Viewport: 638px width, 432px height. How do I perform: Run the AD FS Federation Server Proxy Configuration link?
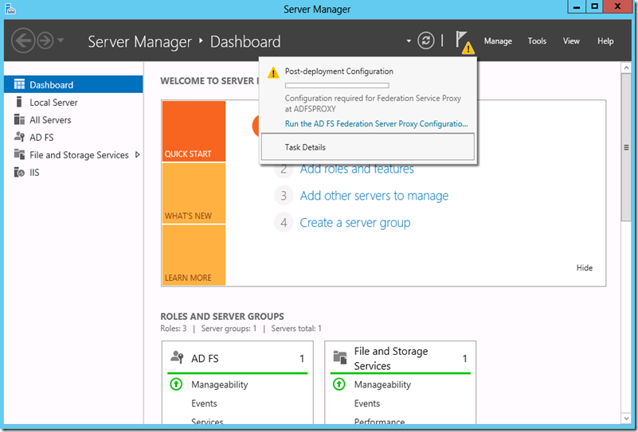(x=377, y=123)
